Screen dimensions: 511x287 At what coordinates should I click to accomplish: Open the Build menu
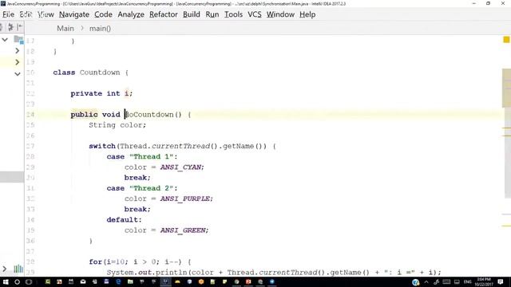192,14
